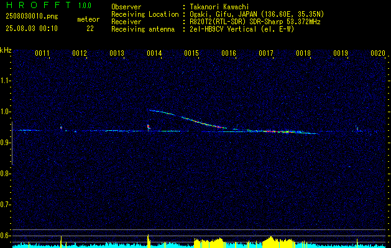The image size is (391, 248).
Task: Click the version number 1.0.0
Action: coord(85,6)
